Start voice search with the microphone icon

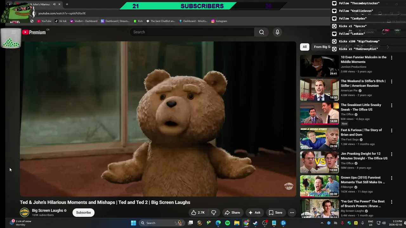click(x=277, y=32)
